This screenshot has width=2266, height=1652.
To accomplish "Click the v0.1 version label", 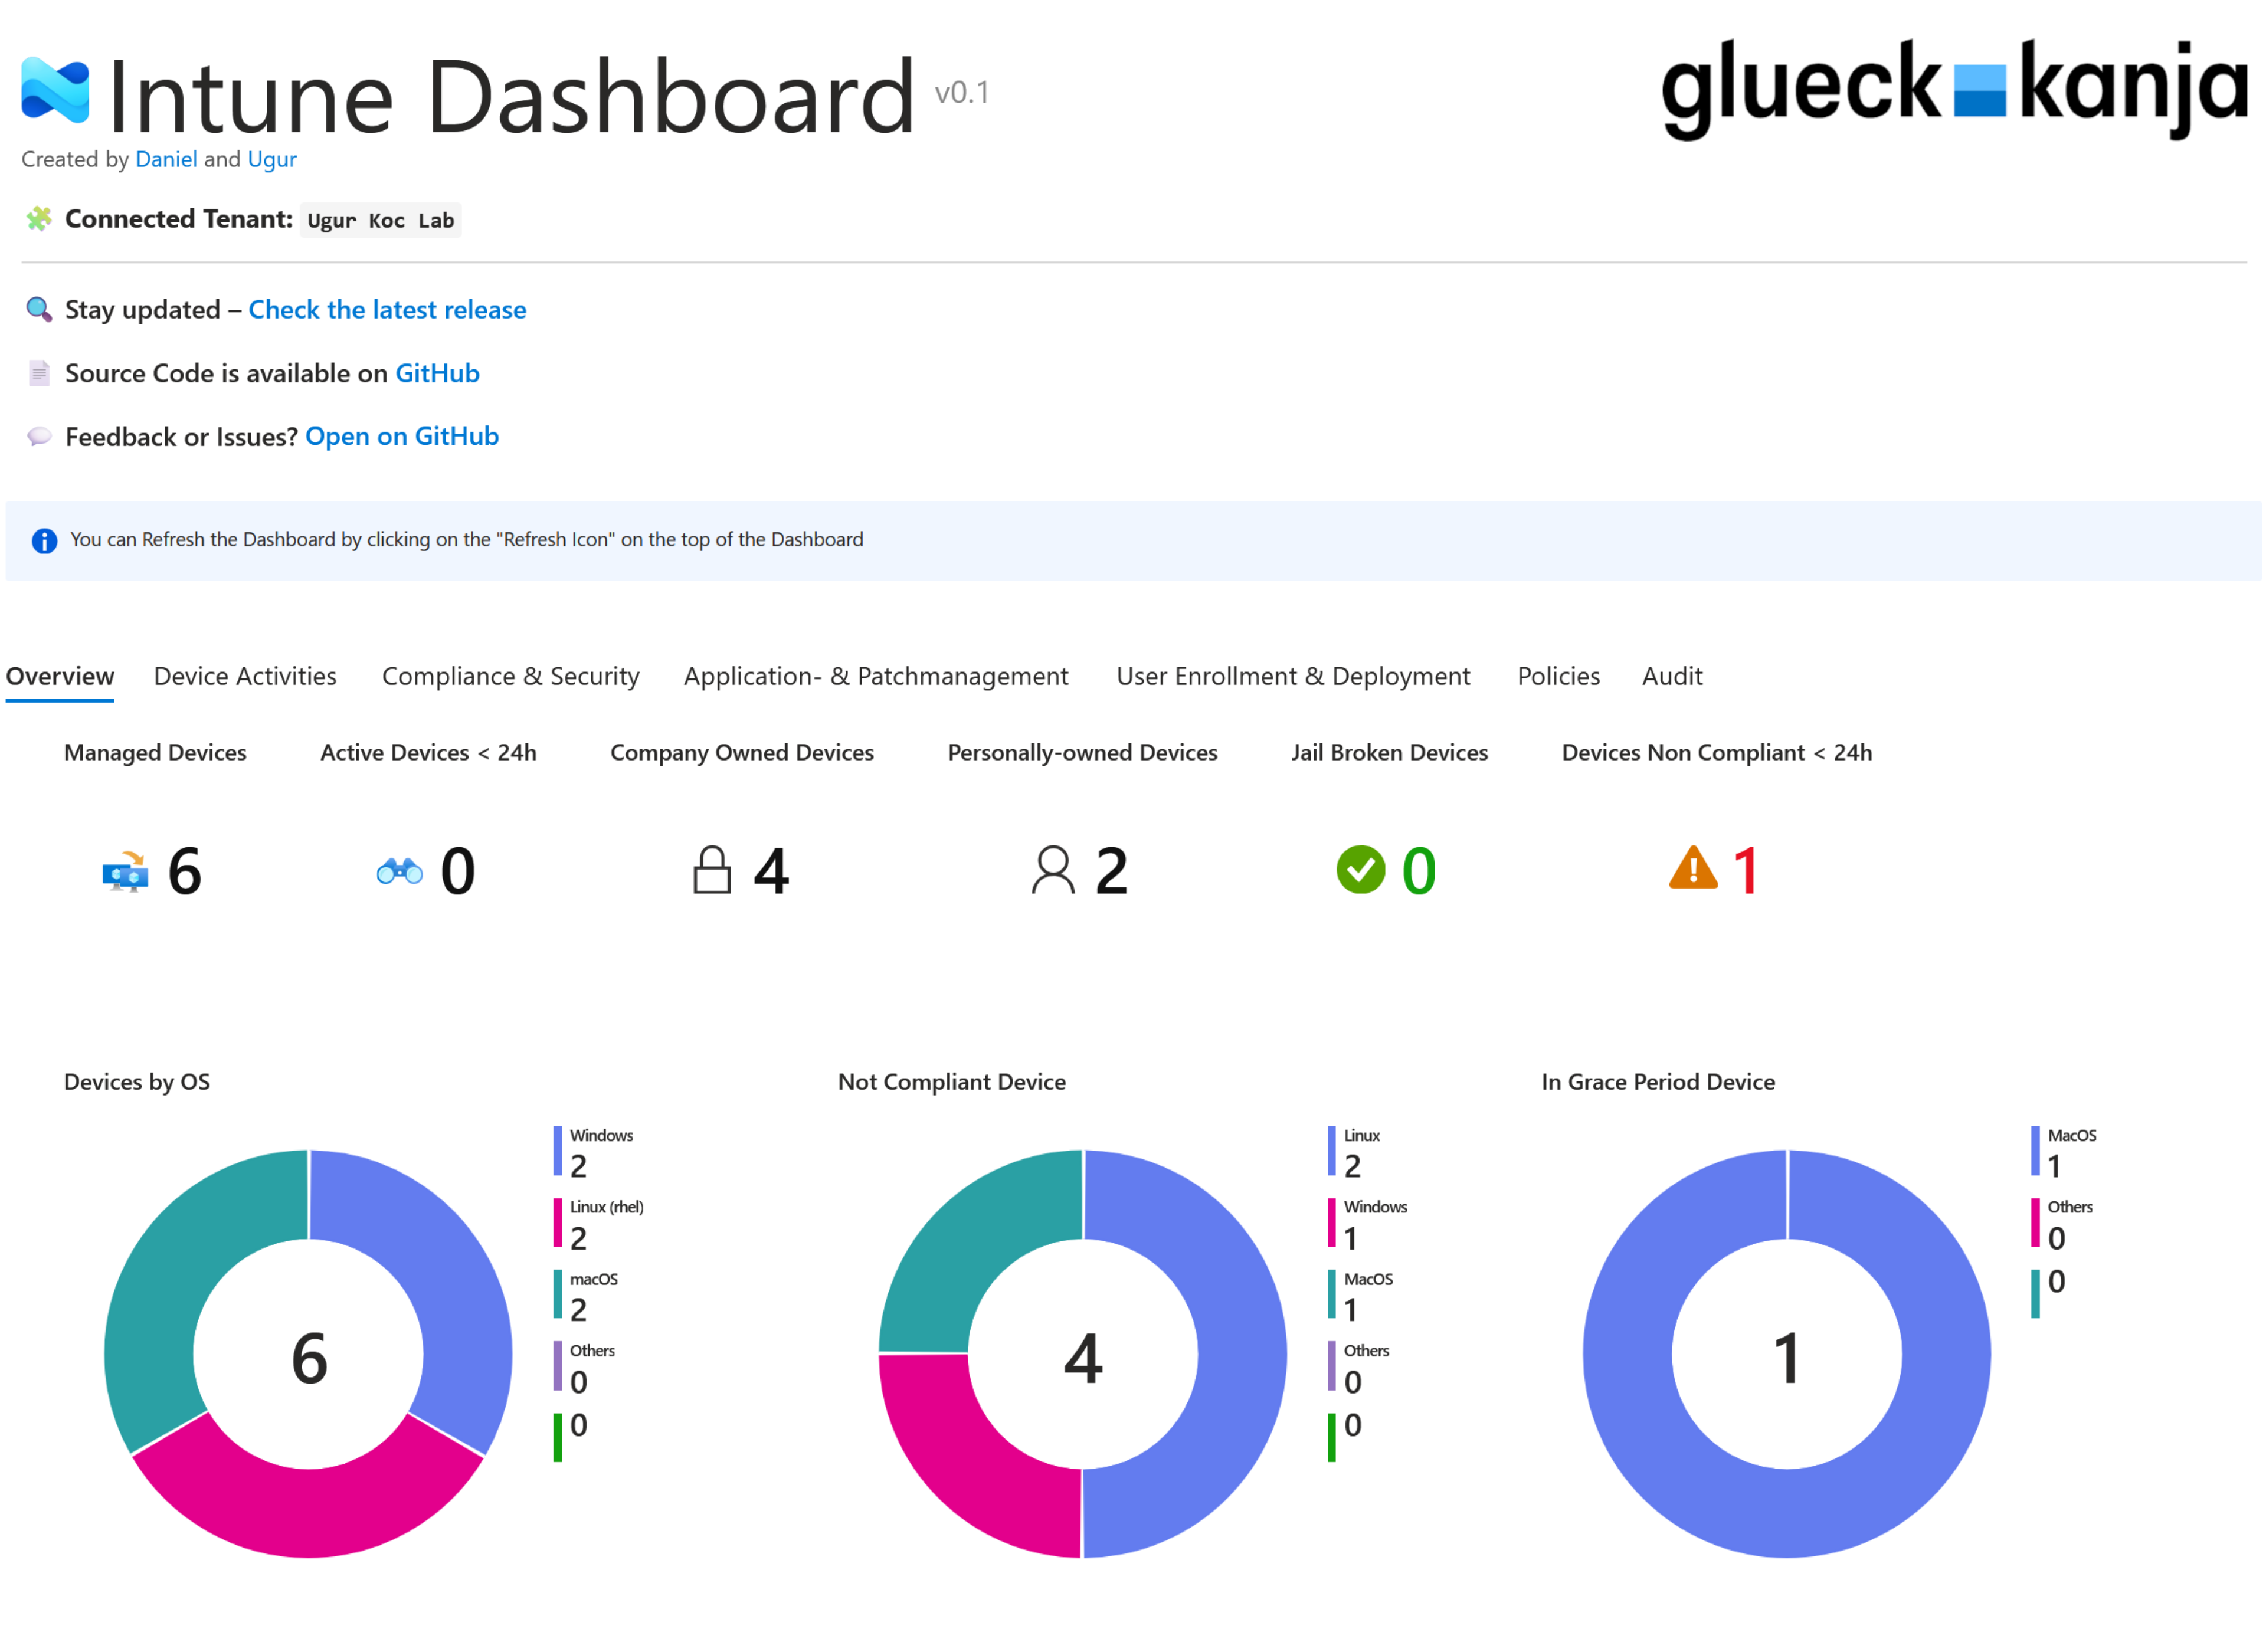I will pos(961,92).
